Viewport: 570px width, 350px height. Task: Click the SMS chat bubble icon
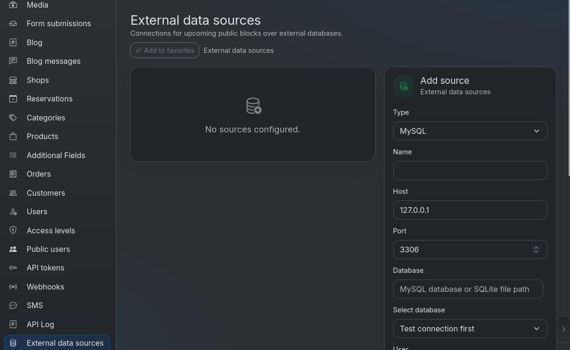click(13, 305)
